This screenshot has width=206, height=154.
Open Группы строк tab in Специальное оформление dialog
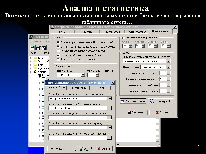[78, 88]
